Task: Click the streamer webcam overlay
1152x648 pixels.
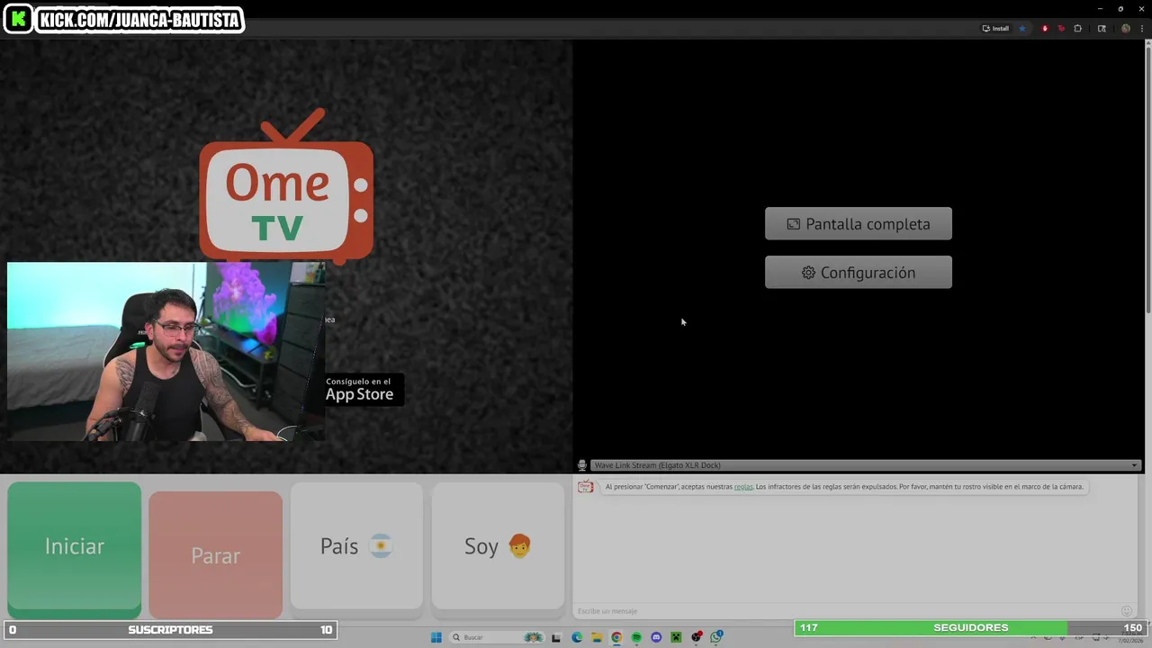Action: point(166,352)
